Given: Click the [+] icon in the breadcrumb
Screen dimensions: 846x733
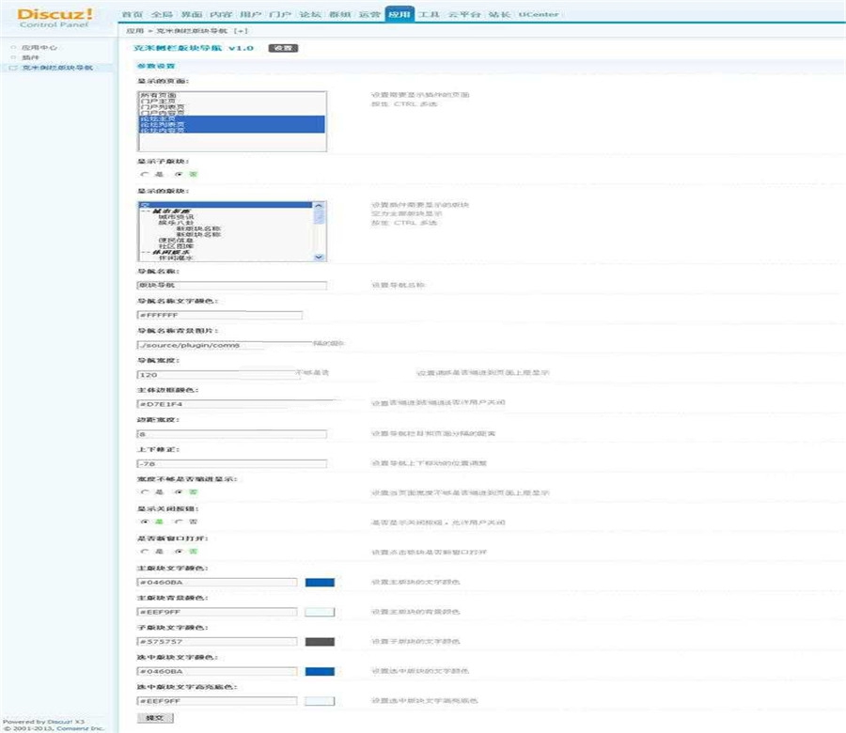Looking at the screenshot, I should point(241,31).
